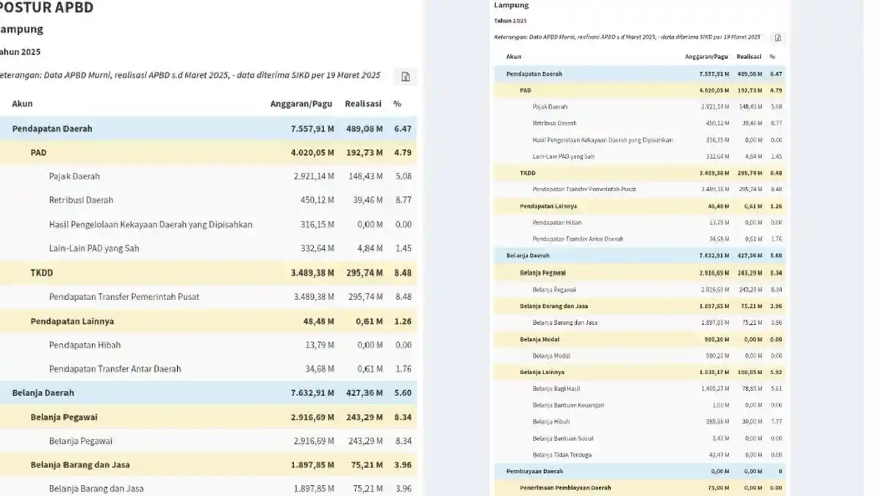Select the 'PAD' group row in the enlarged table
Screen dimensions: 882x496
[x=208, y=153]
